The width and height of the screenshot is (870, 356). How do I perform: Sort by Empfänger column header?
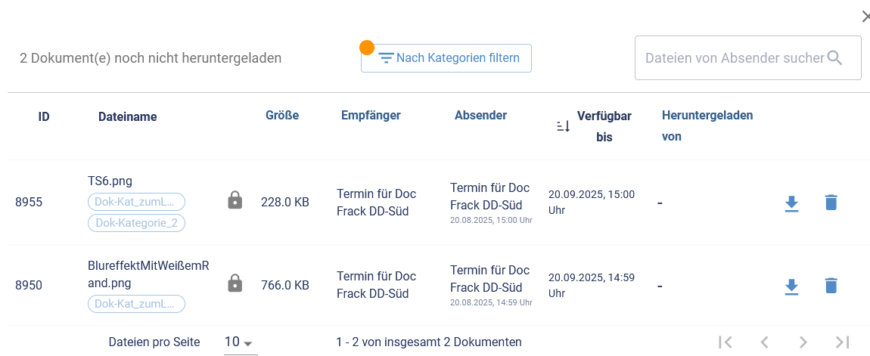(x=371, y=116)
